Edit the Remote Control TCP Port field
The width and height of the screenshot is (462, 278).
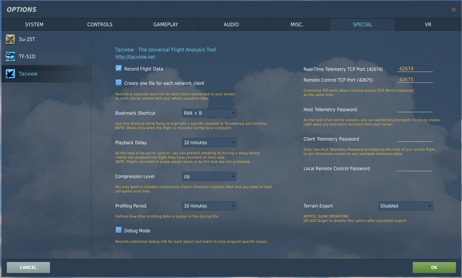coord(415,80)
